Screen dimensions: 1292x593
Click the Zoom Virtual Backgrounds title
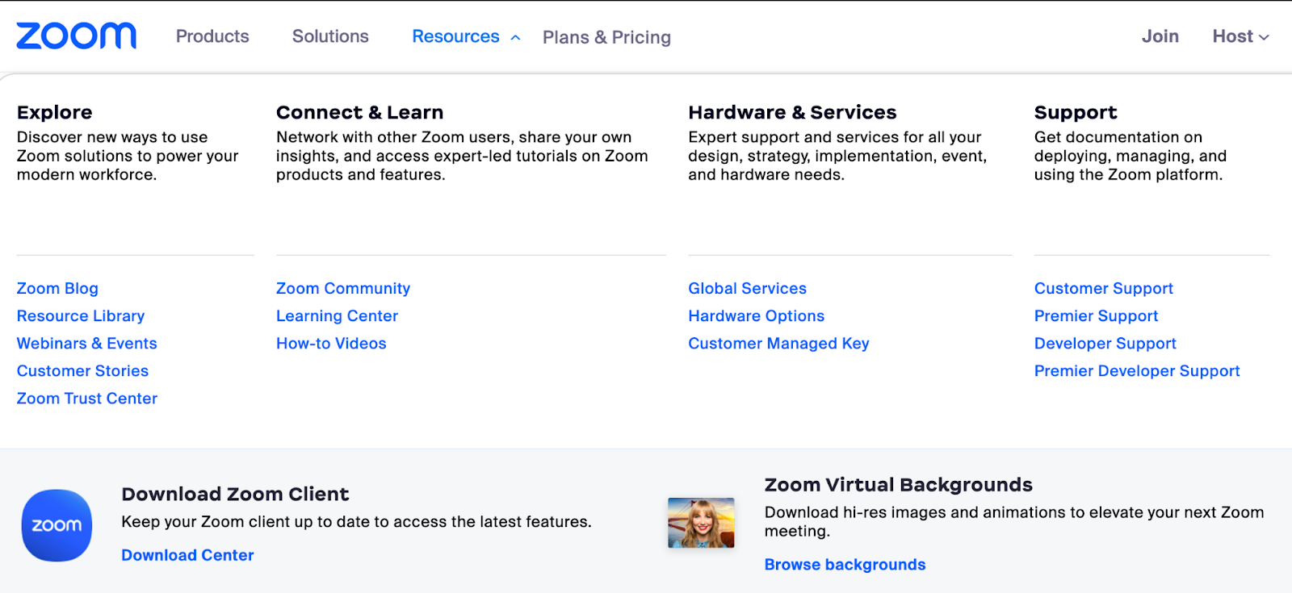pos(898,485)
